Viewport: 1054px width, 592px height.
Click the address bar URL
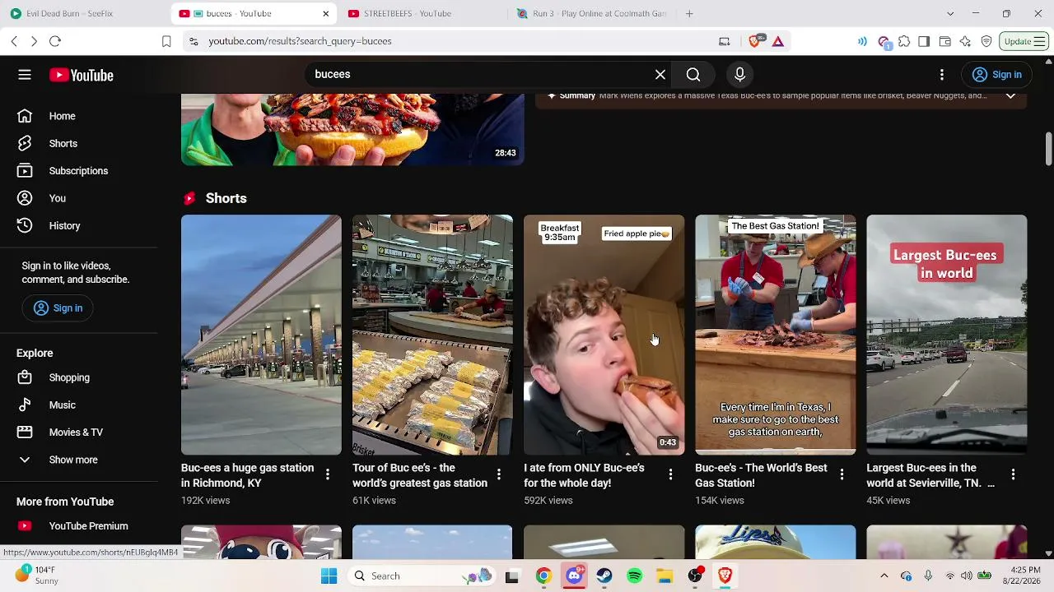click(x=300, y=41)
